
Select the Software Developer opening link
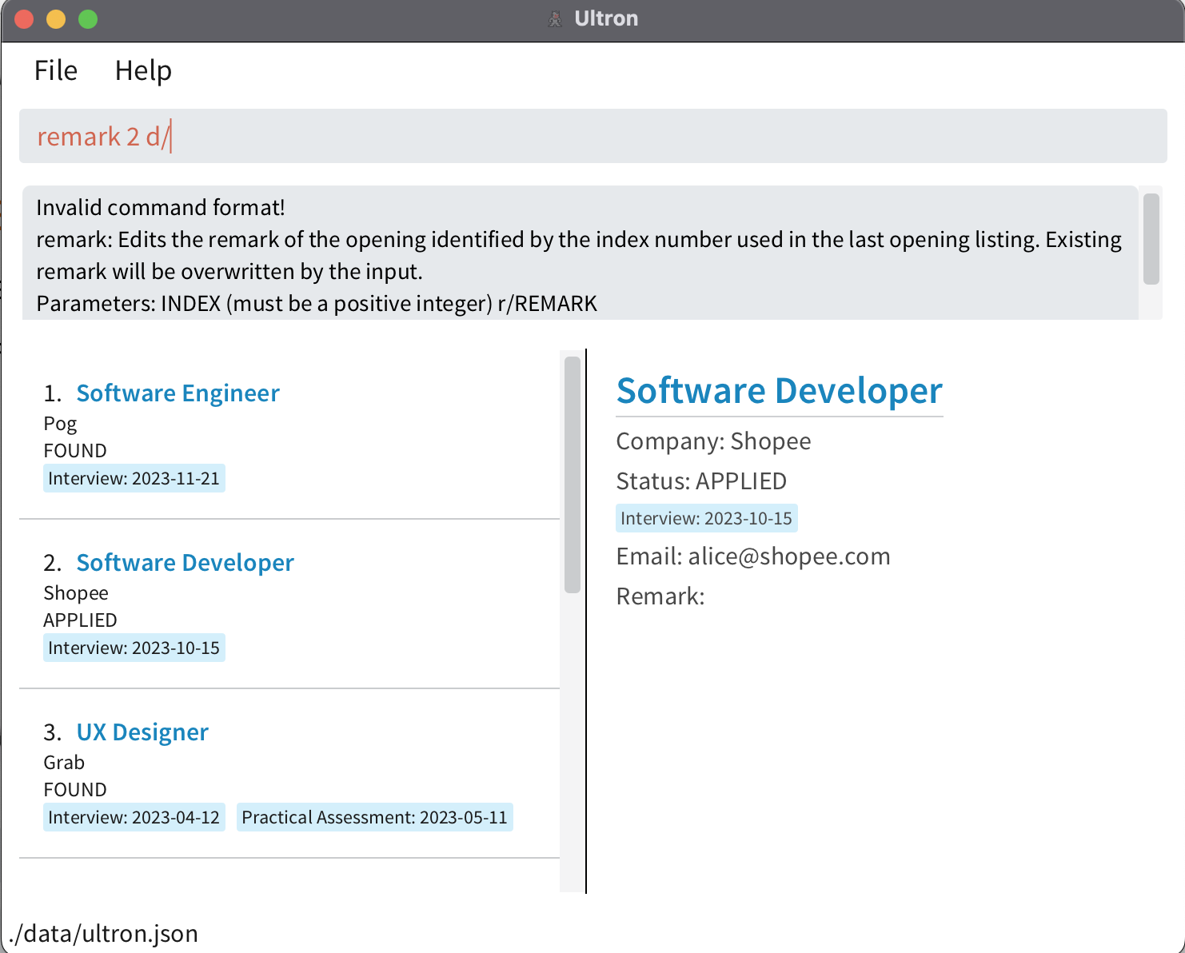click(x=185, y=562)
